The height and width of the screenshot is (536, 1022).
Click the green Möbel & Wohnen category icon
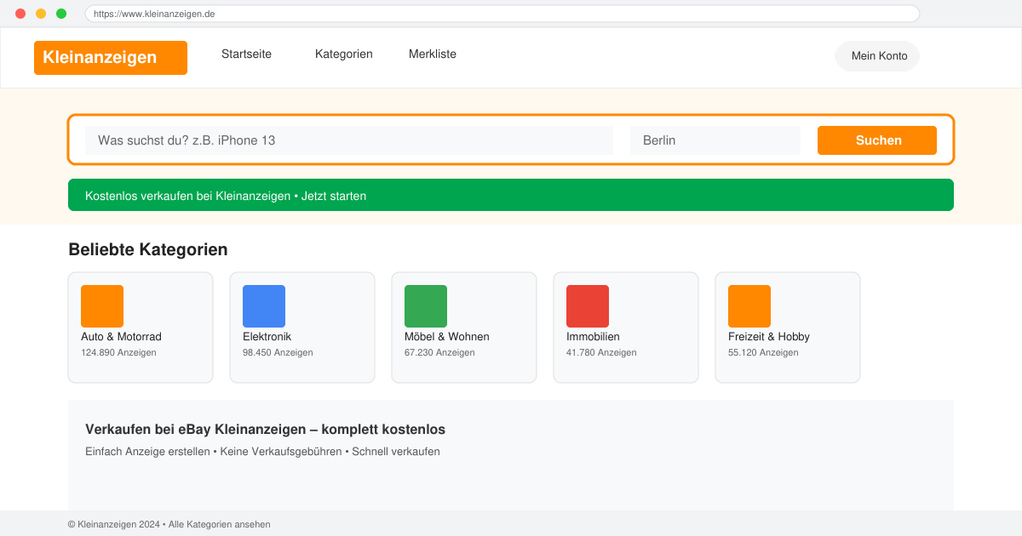click(426, 306)
